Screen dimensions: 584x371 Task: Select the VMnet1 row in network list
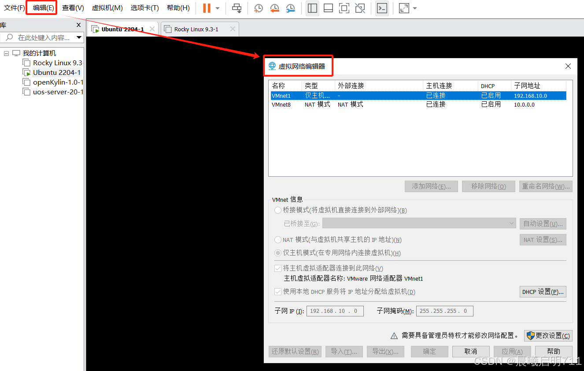click(418, 96)
